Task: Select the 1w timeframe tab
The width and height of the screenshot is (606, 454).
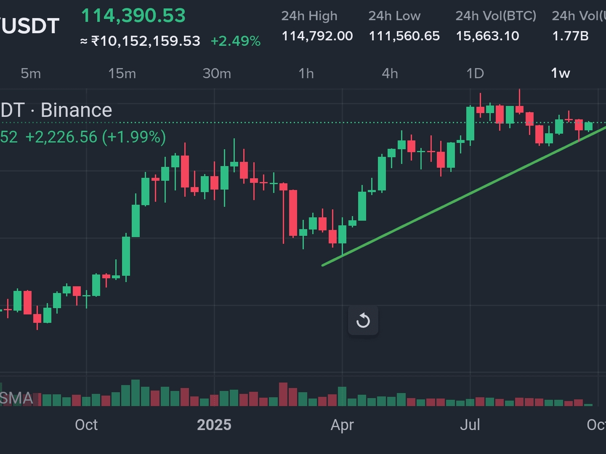Action: point(561,74)
